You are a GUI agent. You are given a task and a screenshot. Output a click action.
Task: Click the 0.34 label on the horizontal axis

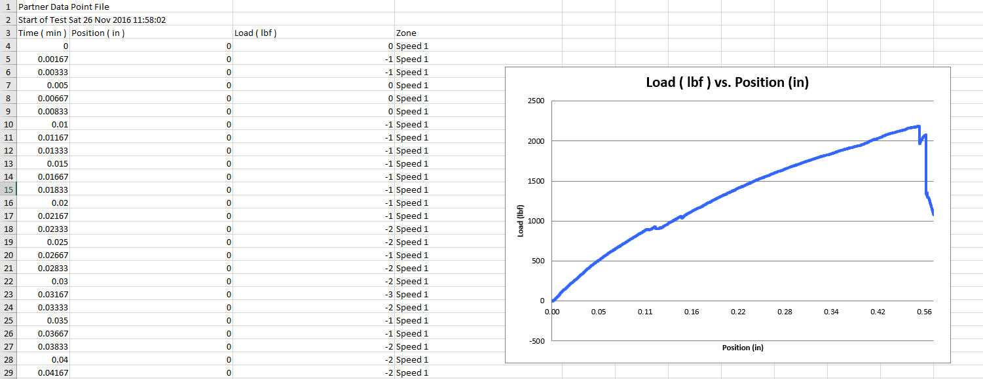[831, 312]
